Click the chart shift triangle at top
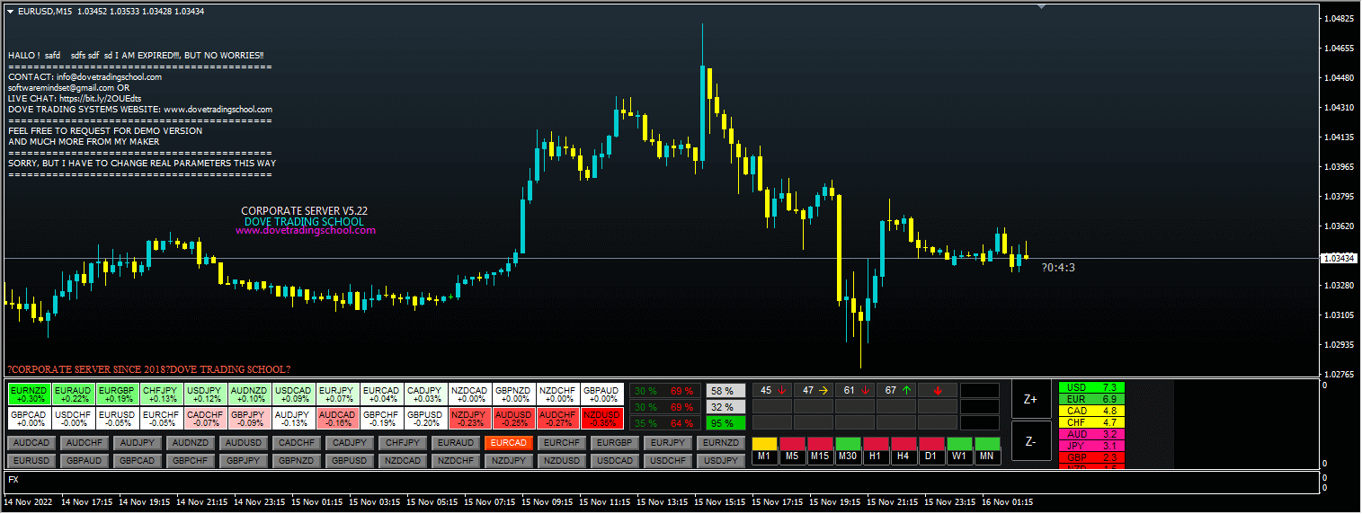Screen dimensions: 1362x514 tap(1041, 7)
